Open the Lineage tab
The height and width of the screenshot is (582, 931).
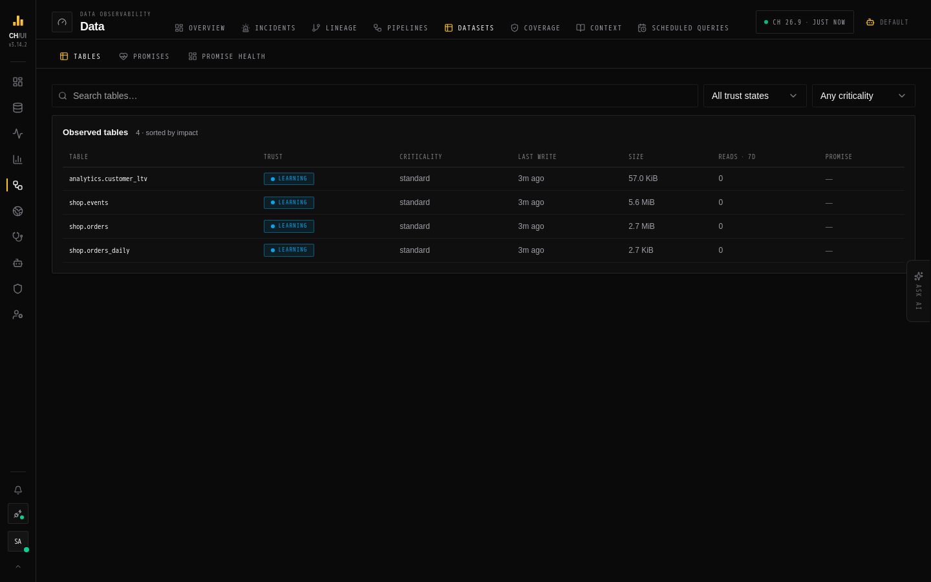pyautogui.click(x=334, y=28)
